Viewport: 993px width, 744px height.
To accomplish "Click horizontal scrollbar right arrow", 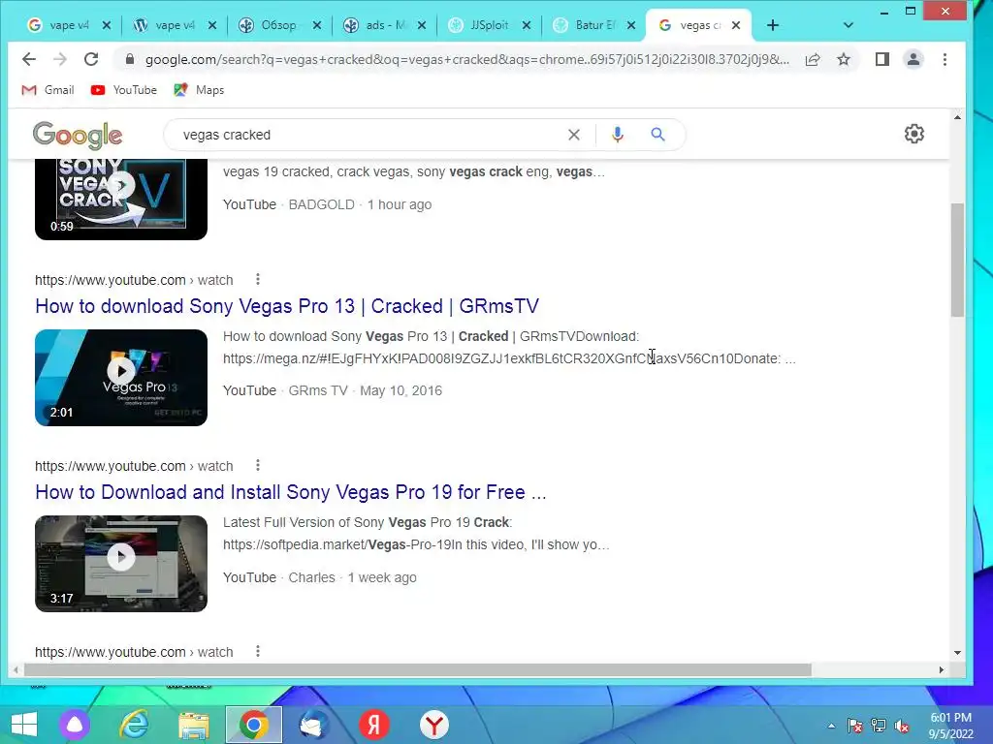I will [941, 670].
